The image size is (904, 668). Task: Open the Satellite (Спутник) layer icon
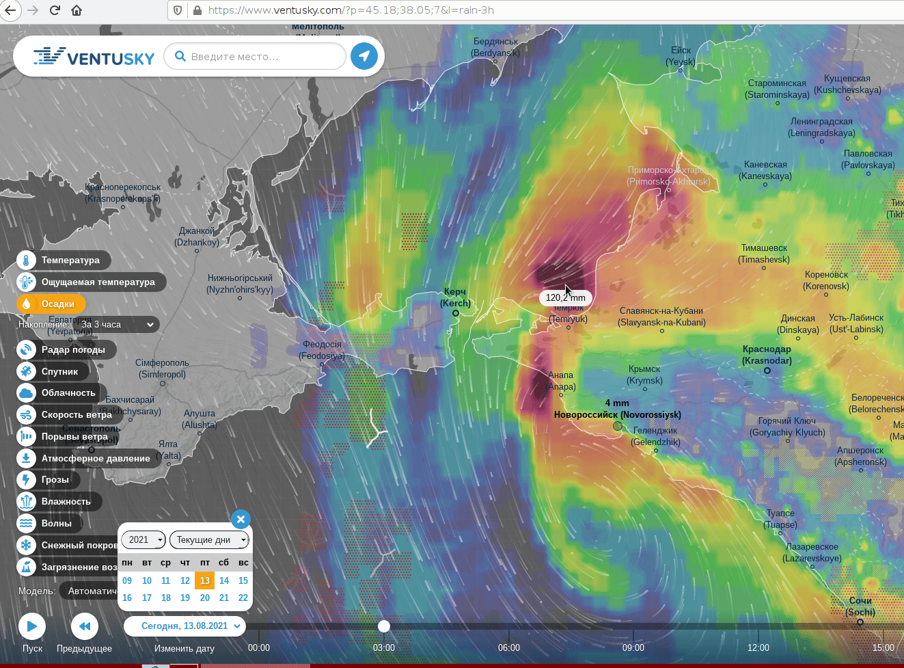pos(26,372)
